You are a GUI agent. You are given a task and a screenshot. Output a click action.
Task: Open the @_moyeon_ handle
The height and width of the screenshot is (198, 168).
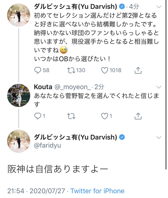pyautogui.click(x=72, y=87)
